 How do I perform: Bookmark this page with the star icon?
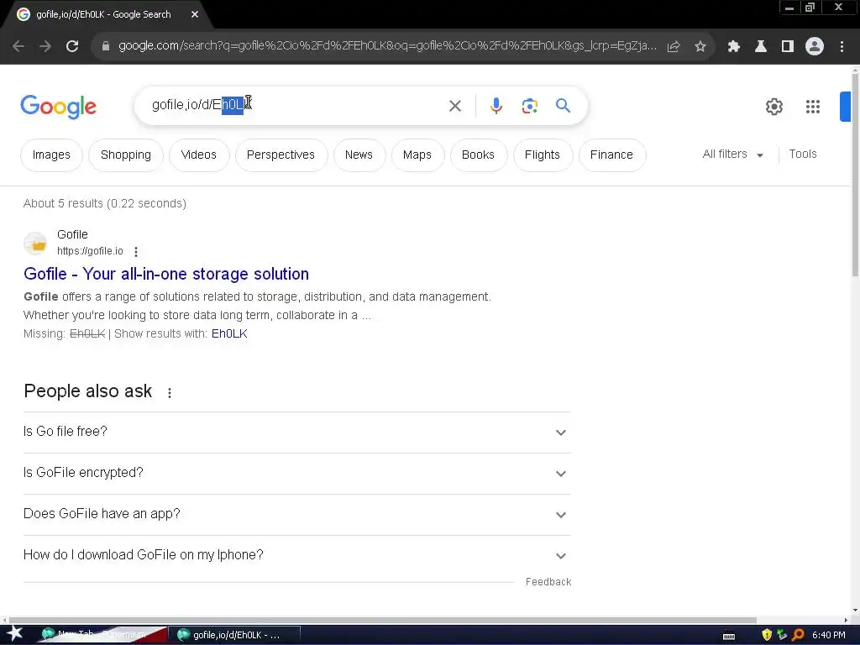pos(700,47)
